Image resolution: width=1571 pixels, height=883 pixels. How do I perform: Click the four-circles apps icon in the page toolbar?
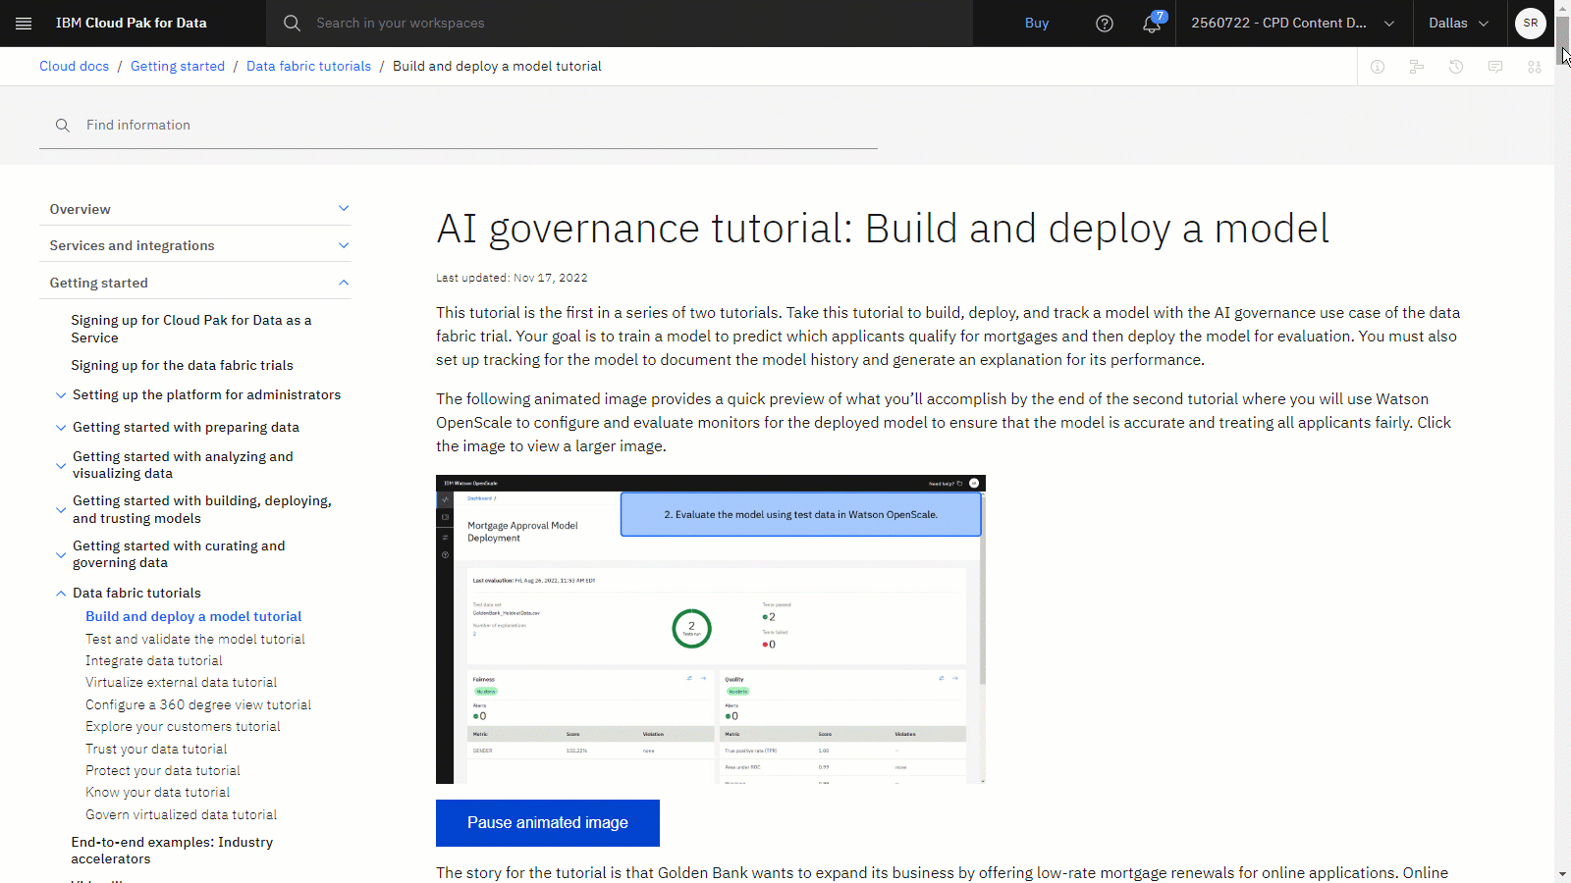1535,67
